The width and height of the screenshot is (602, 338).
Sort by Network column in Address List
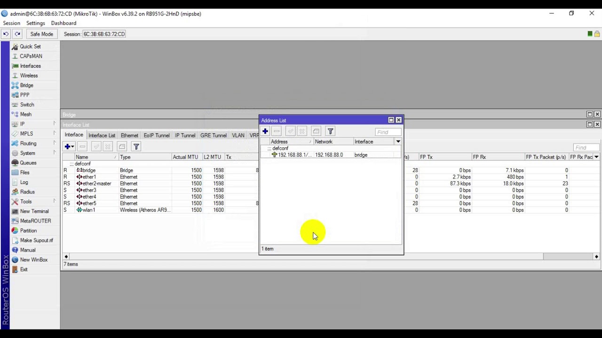(x=333, y=142)
